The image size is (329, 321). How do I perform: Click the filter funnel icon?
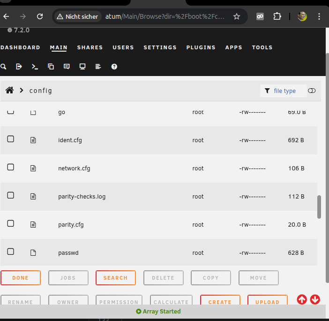coord(267,91)
